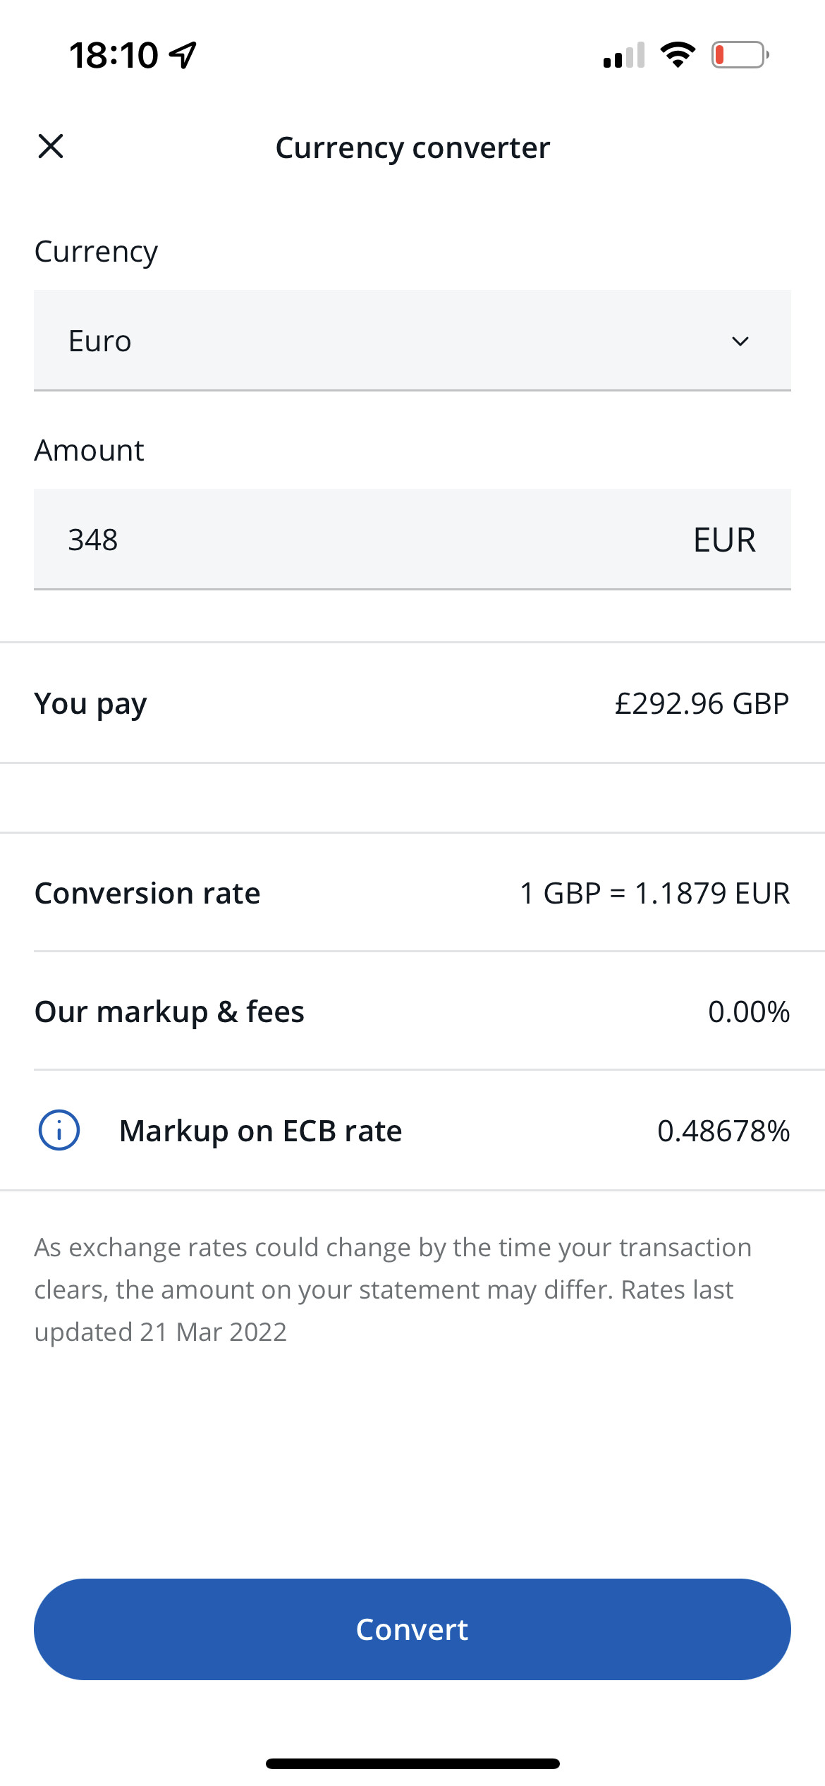This screenshot has height=1786, width=825.
Task: Expand the currency list using the chevron arrow
Action: click(x=740, y=341)
